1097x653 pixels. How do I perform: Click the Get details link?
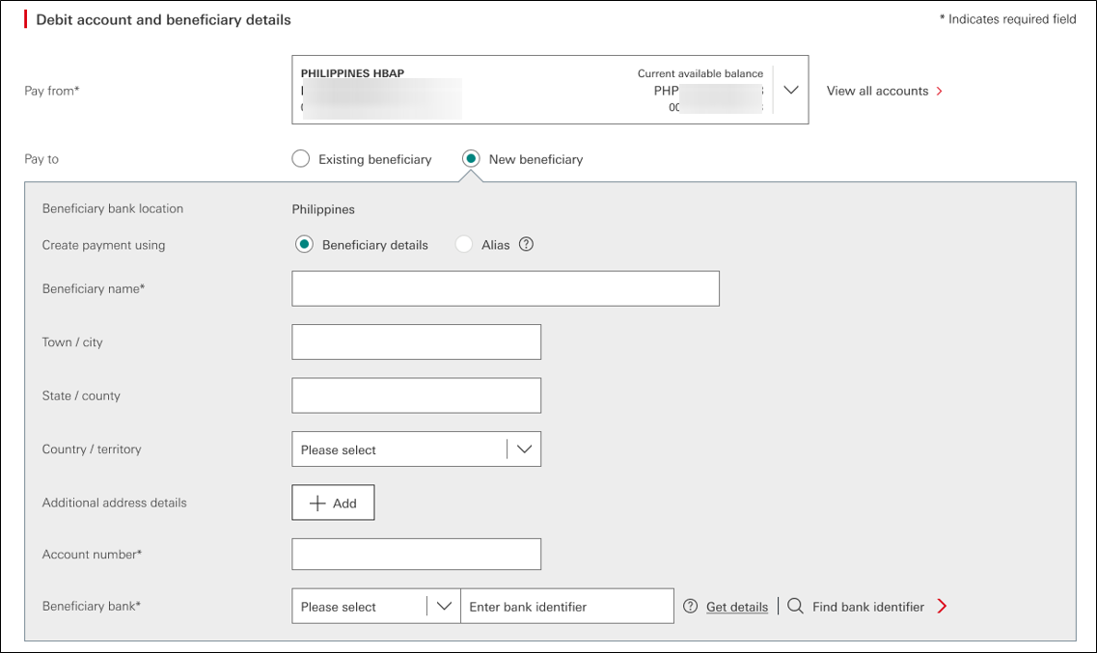[x=737, y=607]
